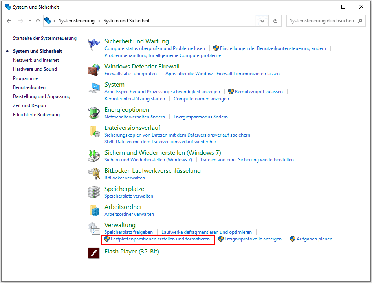Select Darstellung und Anpassung in sidebar
The image size is (372, 283).
[x=42, y=96]
